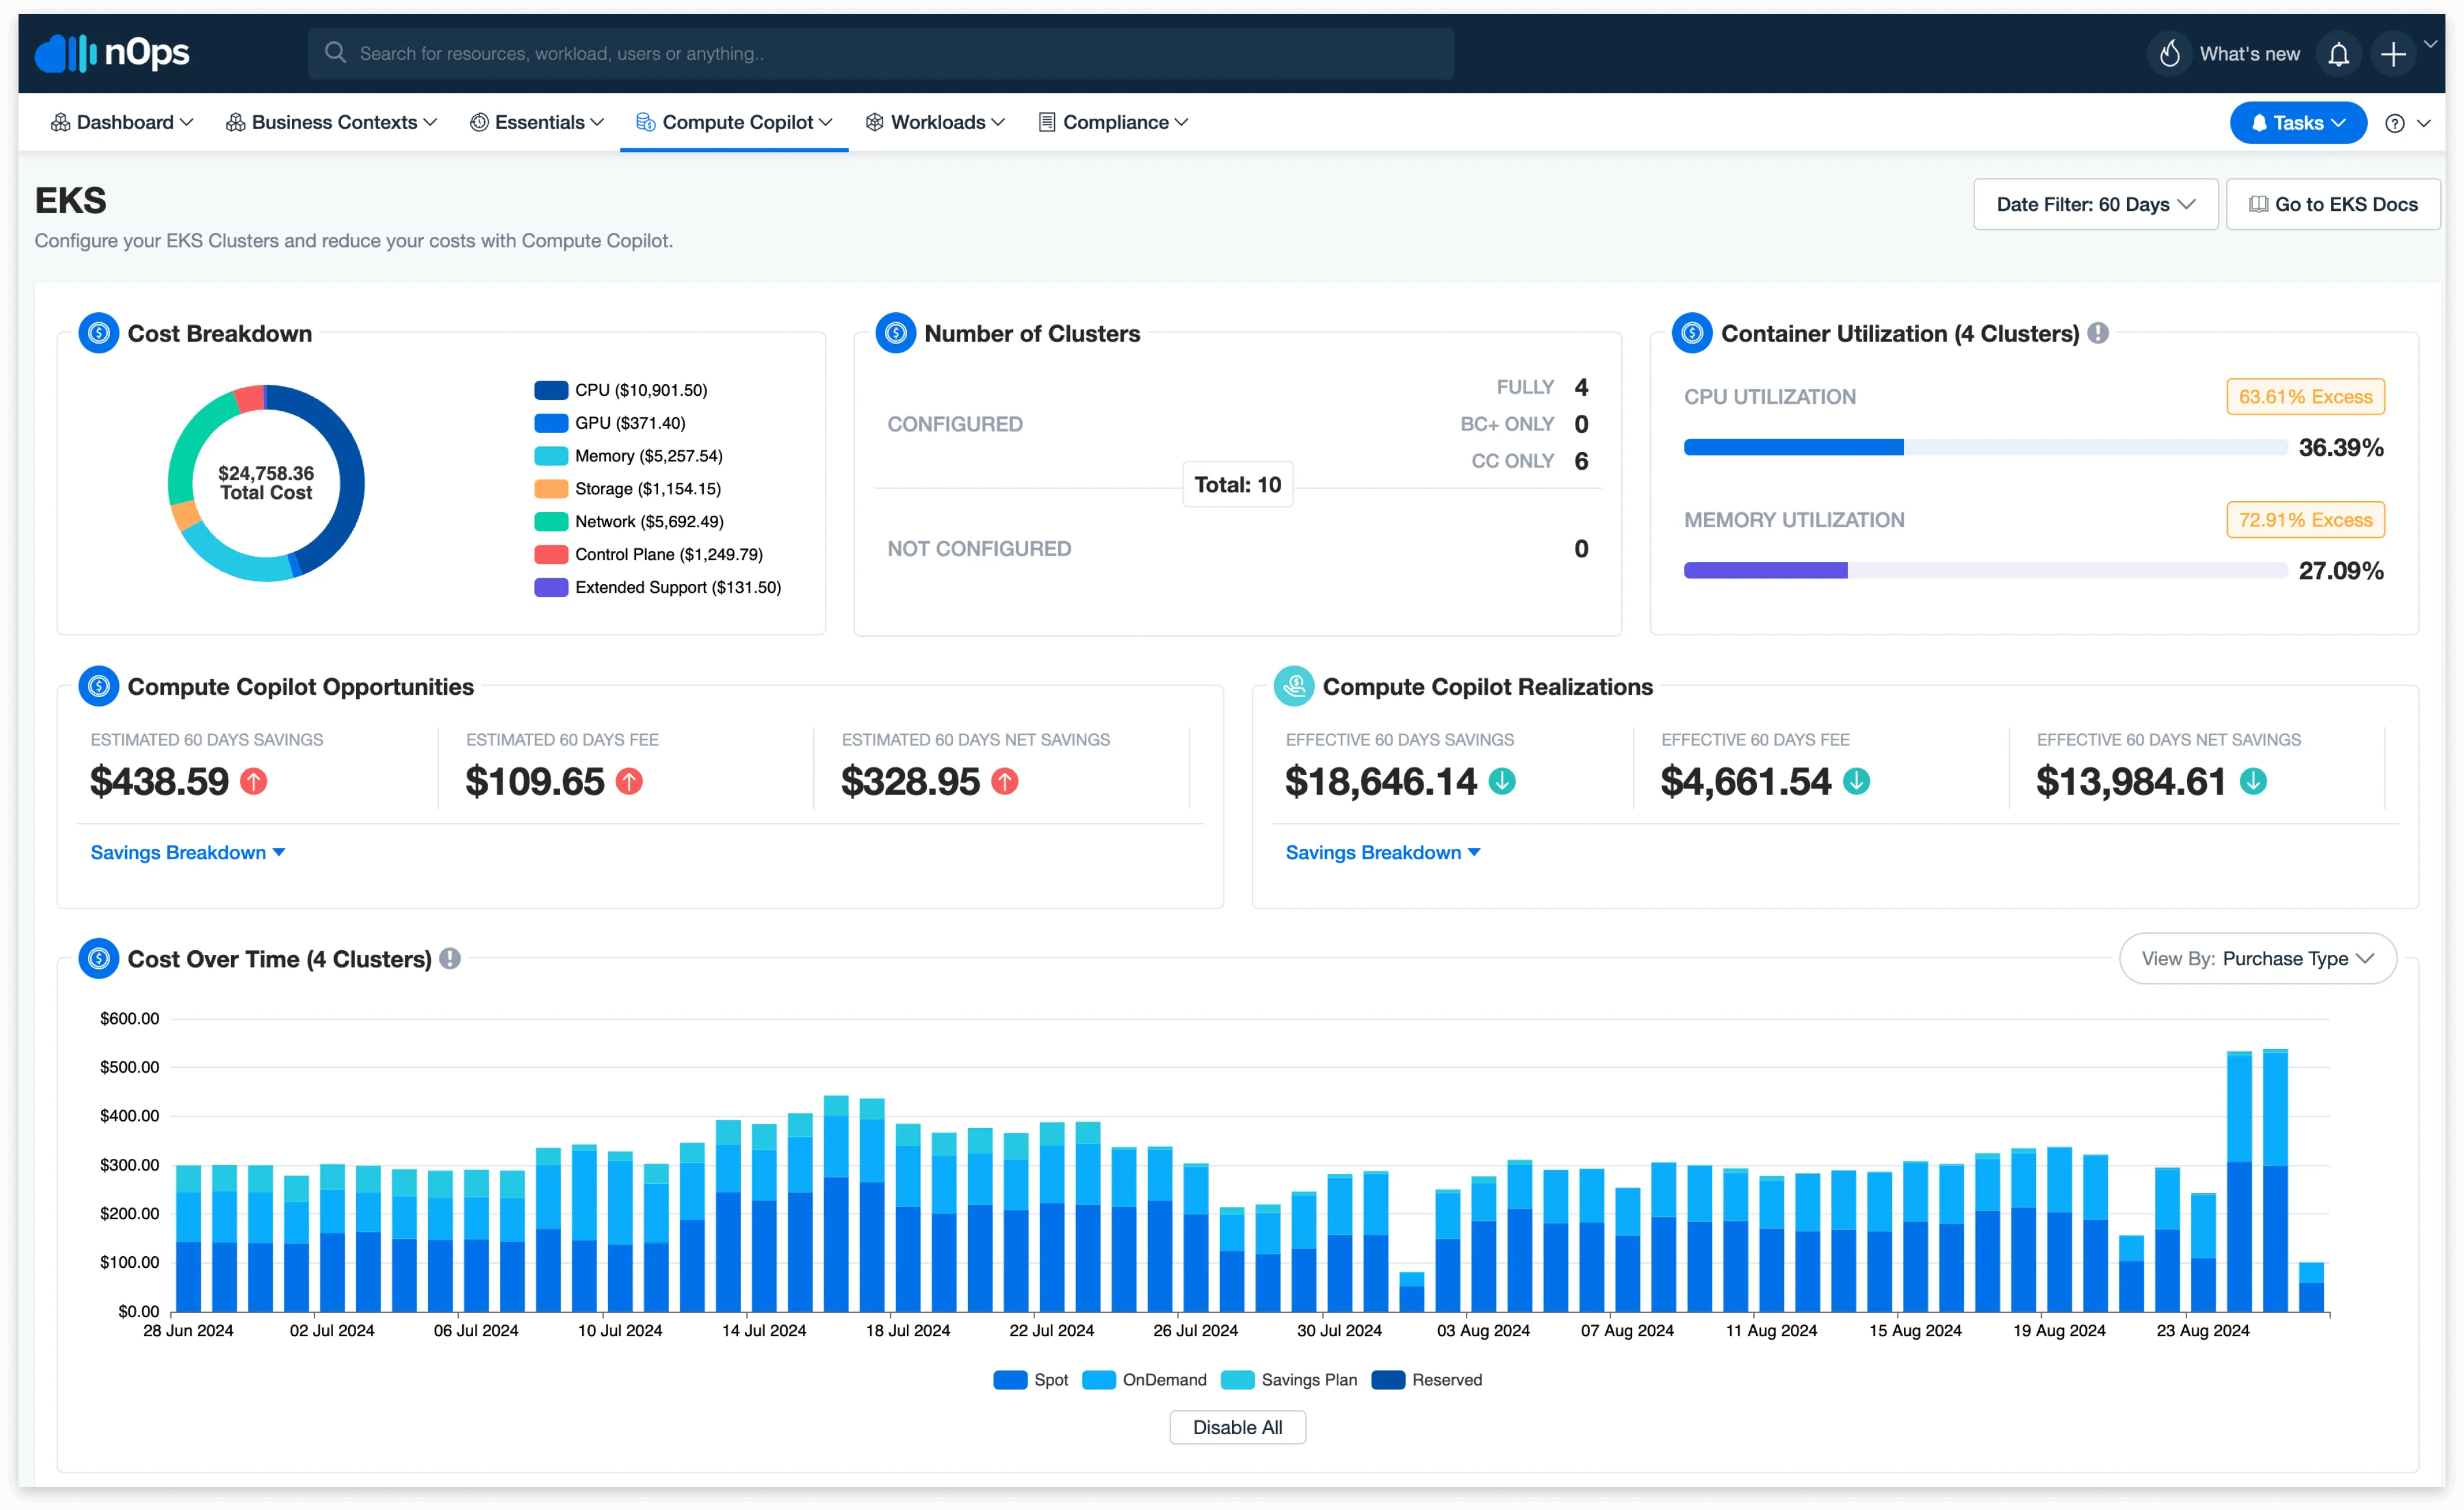
Task: Toggle Memory slice in Cost Breakdown legend
Action: pyautogui.click(x=628, y=456)
